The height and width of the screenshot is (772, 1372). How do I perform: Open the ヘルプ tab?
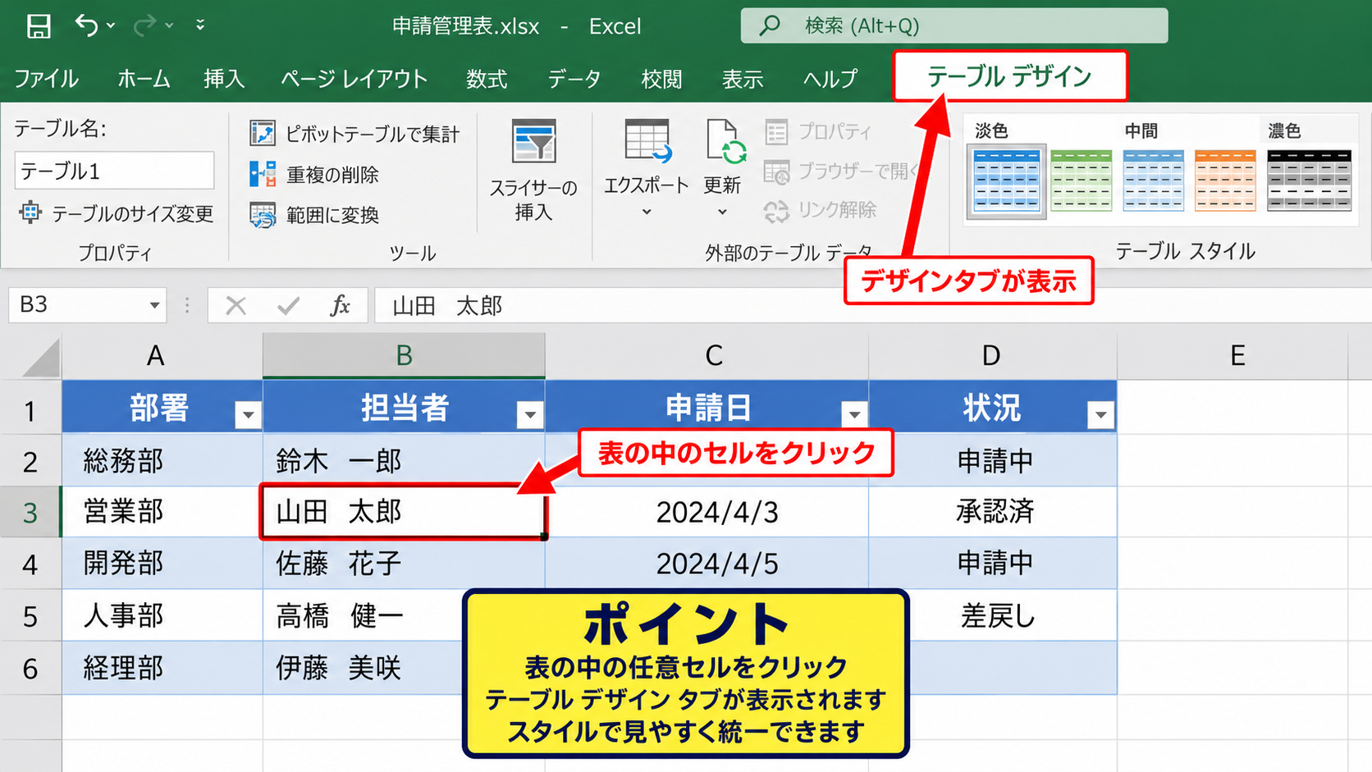tap(830, 79)
